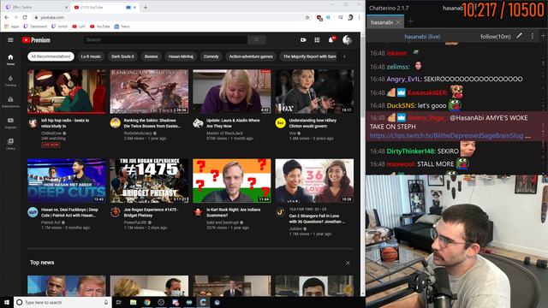This screenshot has height=308, width=548.
Task: Open the clips.twitch.tv link in chat
Action: 446,135
